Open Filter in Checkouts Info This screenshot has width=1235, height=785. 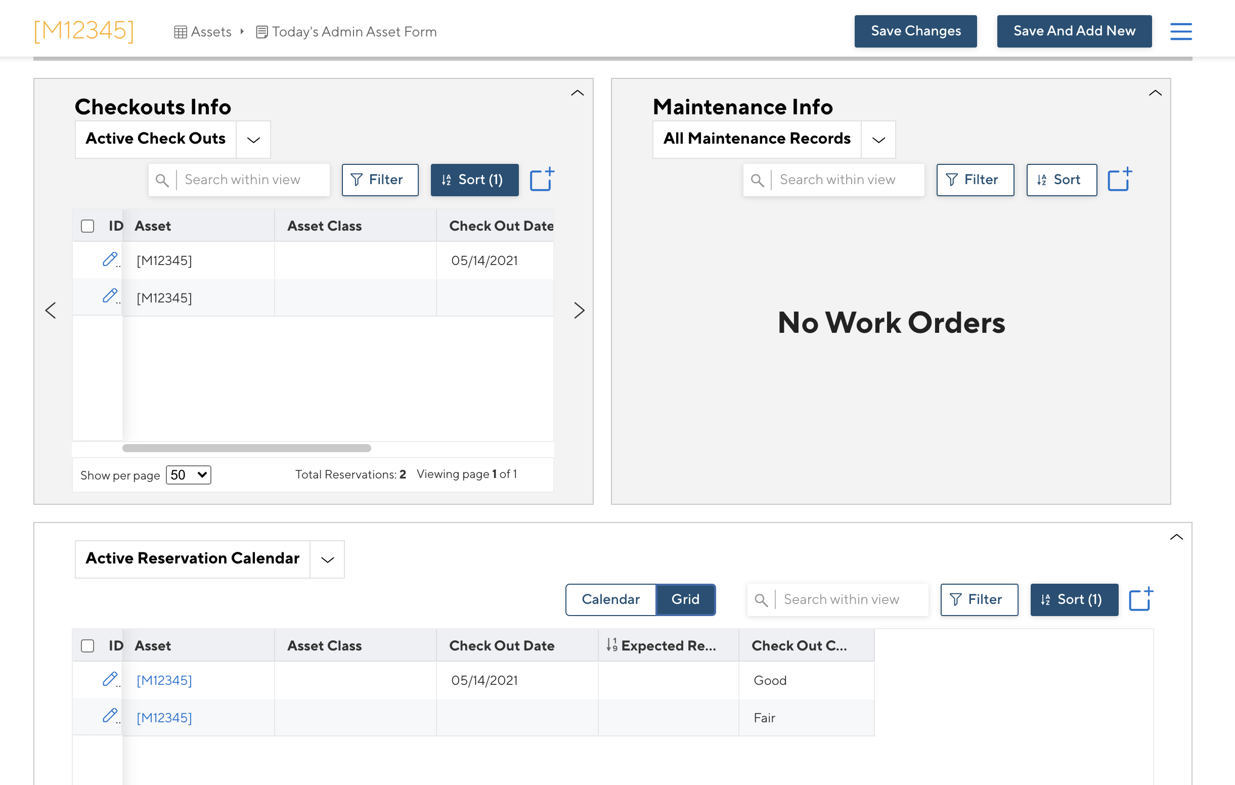[x=380, y=180]
